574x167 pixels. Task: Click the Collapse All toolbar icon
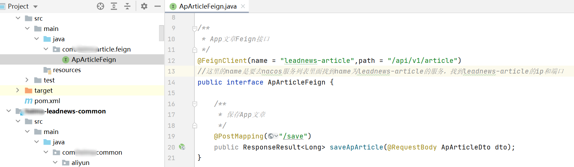click(x=127, y=6)
